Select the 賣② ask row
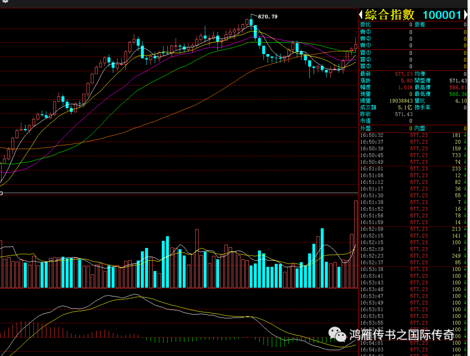Viewport: 470px width, 356px height. tap(413, 39)
